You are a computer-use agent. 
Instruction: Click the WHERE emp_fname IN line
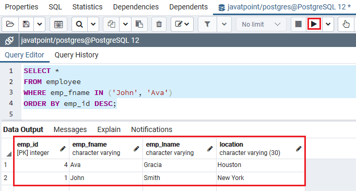click(x=98, y=93)
